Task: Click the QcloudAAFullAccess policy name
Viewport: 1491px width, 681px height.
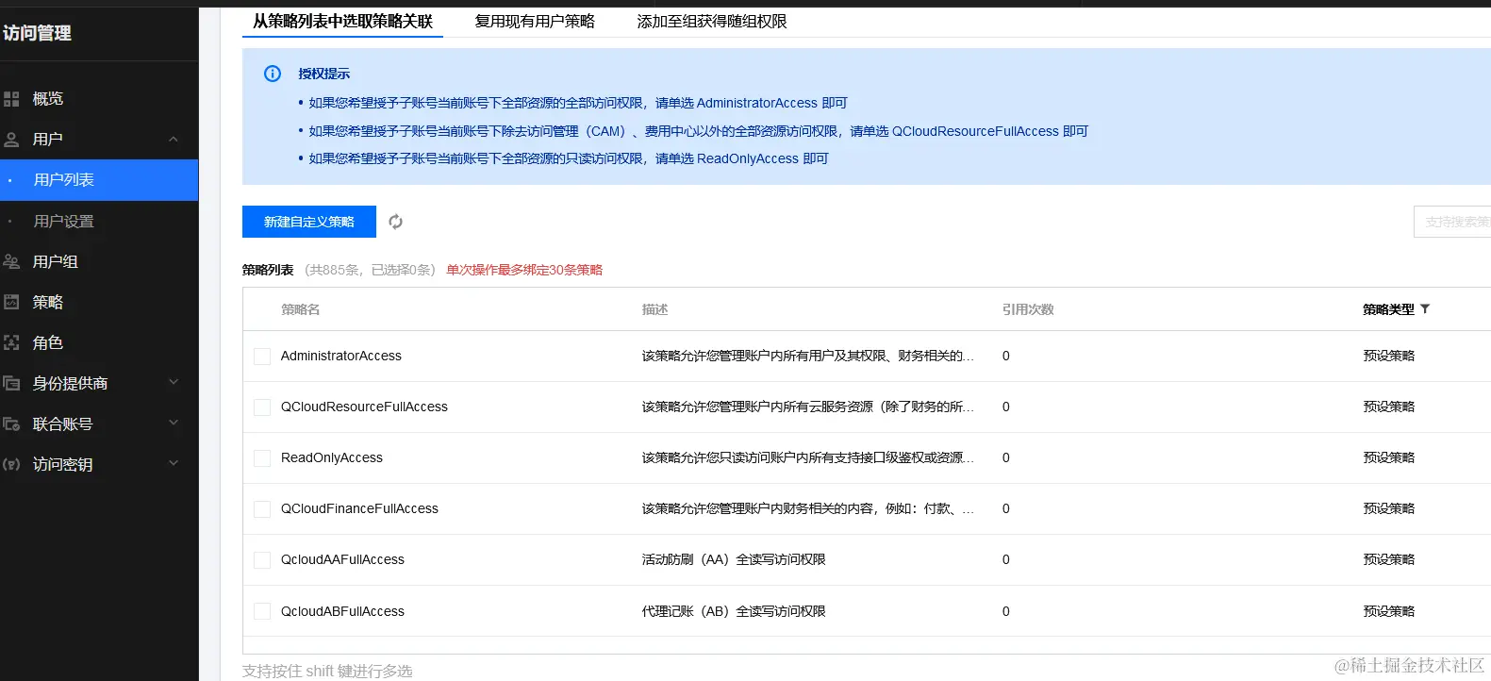Action: click(x=342, y=559)
